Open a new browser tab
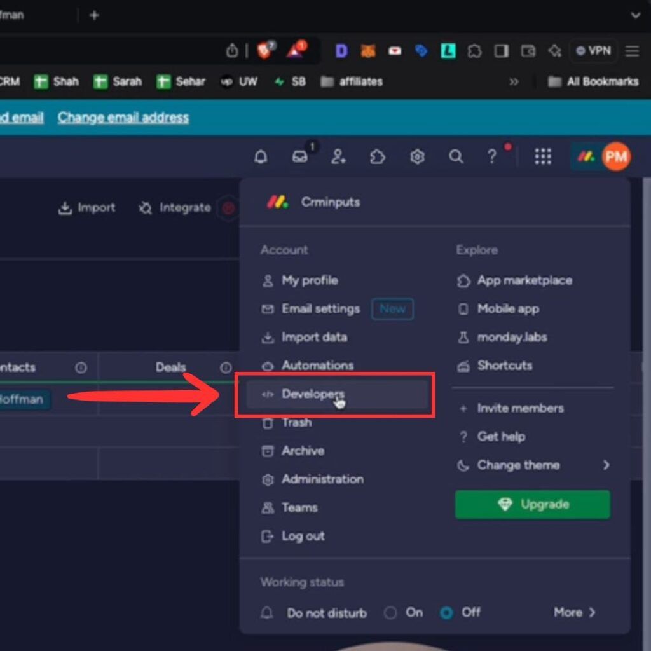 tap(94, 15)
